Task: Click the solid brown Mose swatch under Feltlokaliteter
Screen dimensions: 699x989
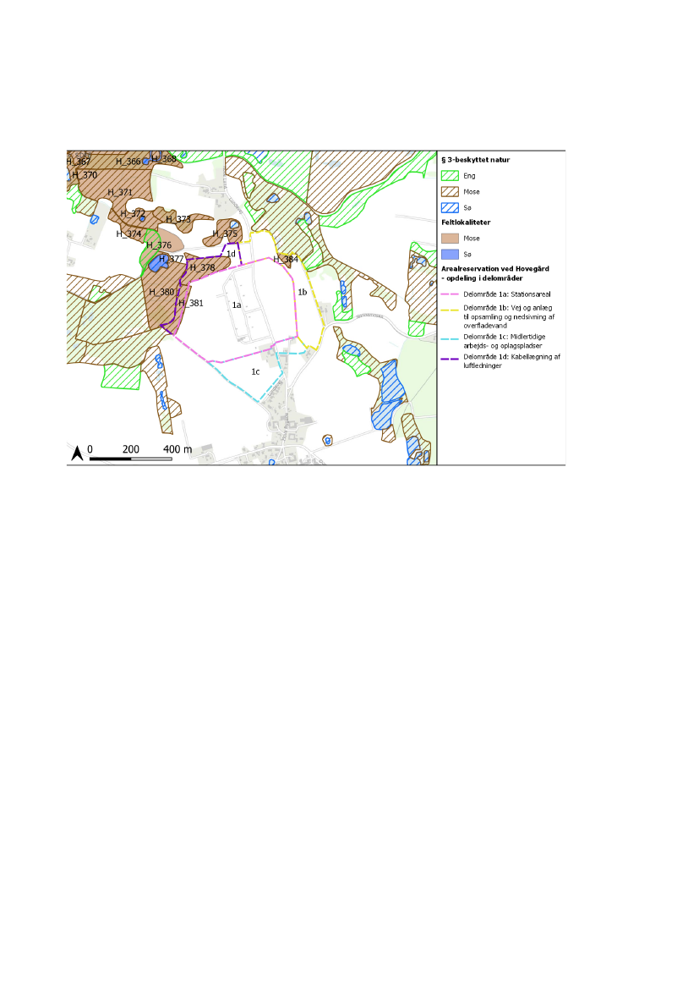Action: pos(450,239)
